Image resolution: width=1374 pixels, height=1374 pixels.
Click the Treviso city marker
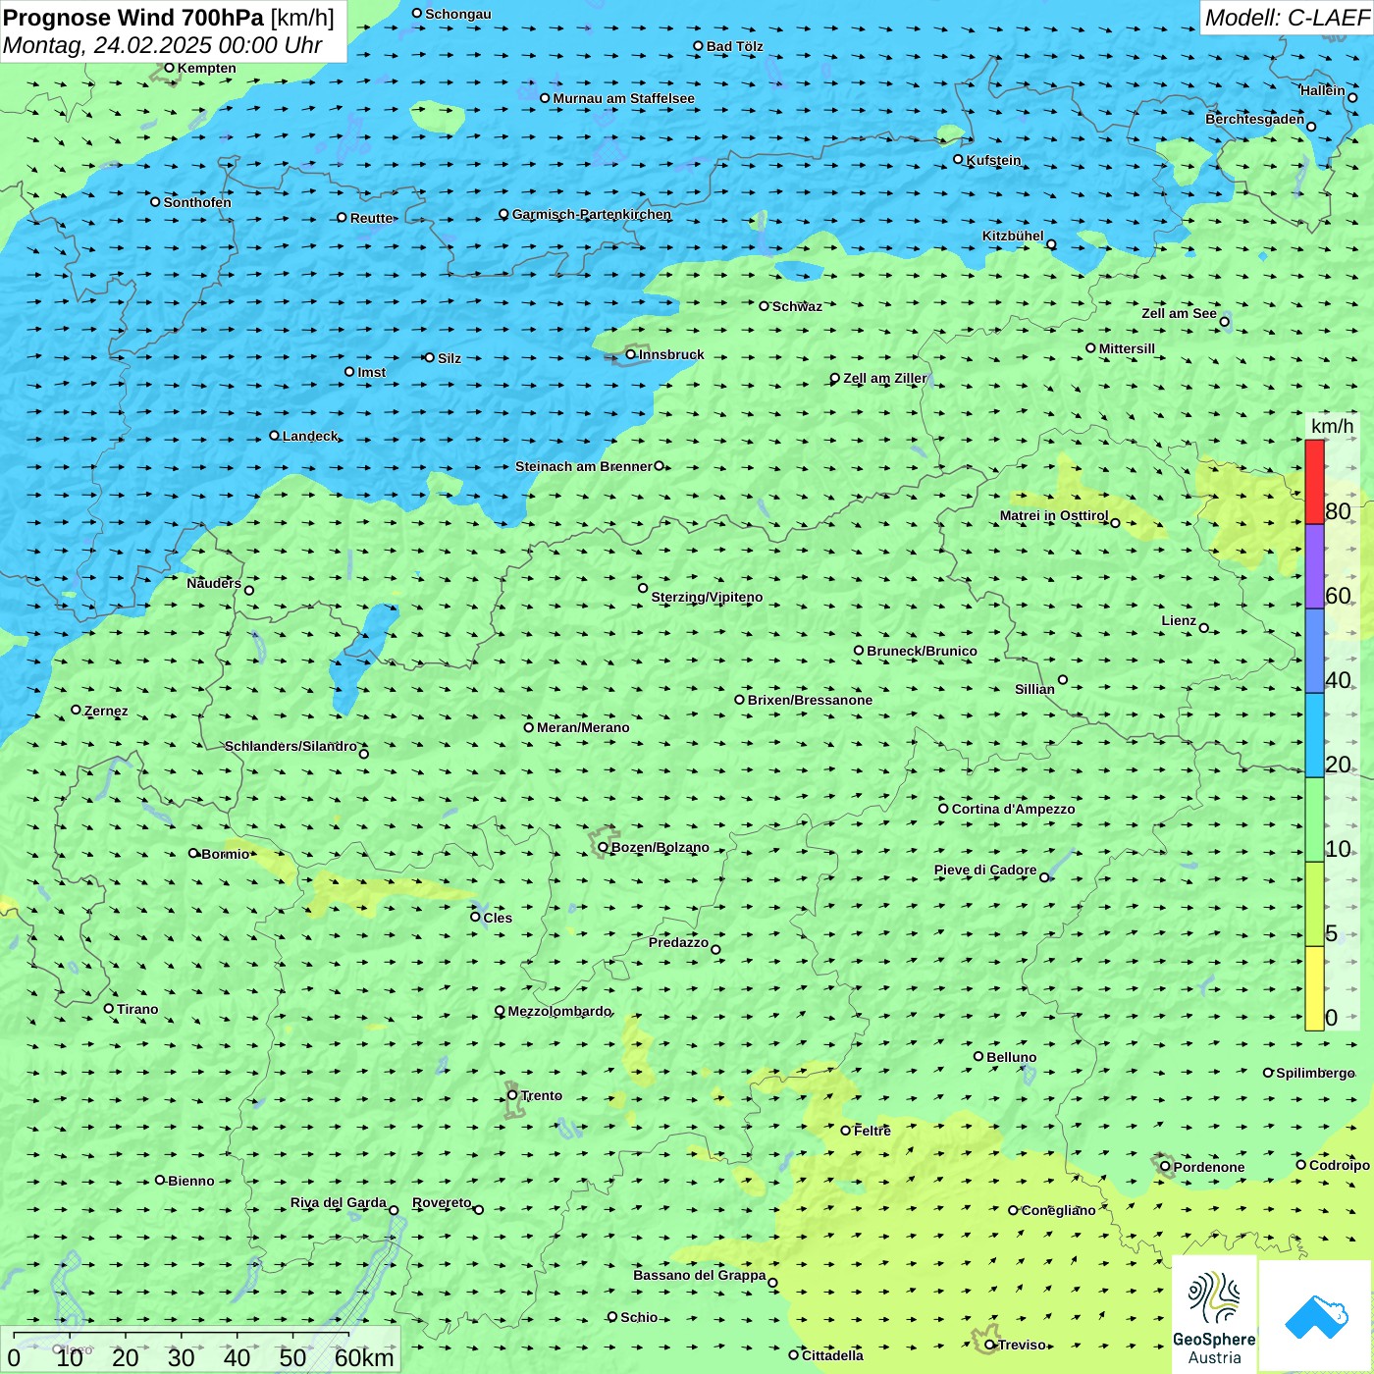click(x=989, y=1345)
